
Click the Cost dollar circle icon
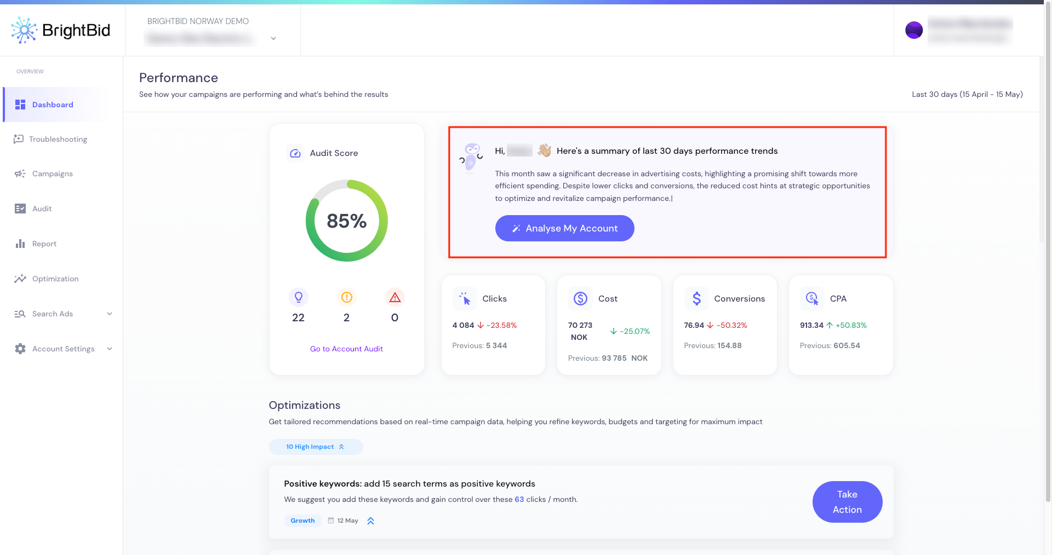pyautogui.click(x=580, y=299)
